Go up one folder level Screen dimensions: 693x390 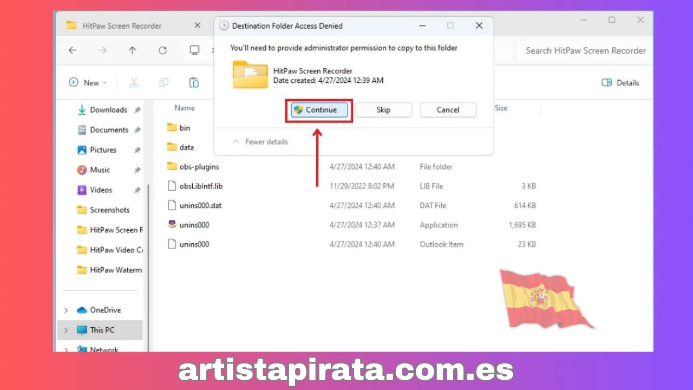[x=133, y=50]
